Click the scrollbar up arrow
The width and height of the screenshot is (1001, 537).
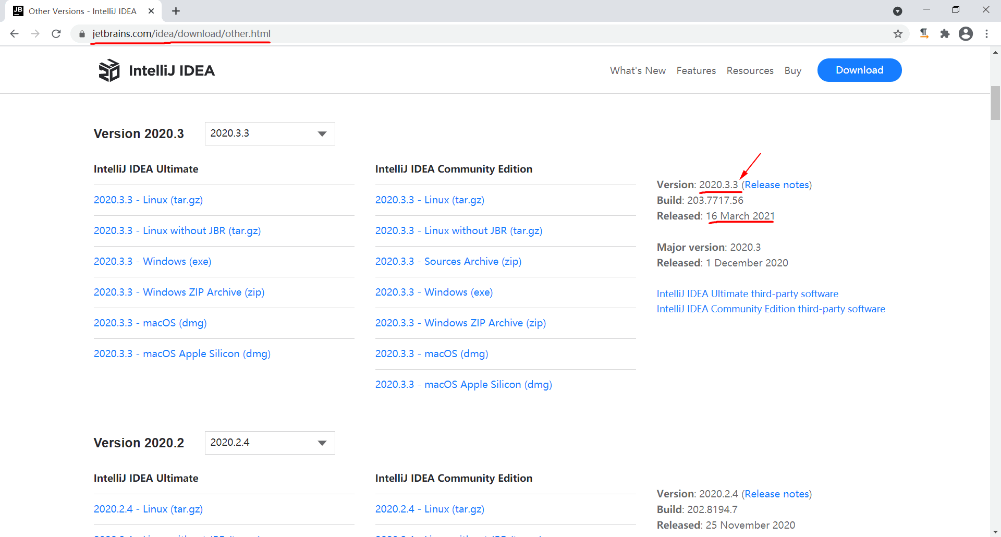coord(996,52)
